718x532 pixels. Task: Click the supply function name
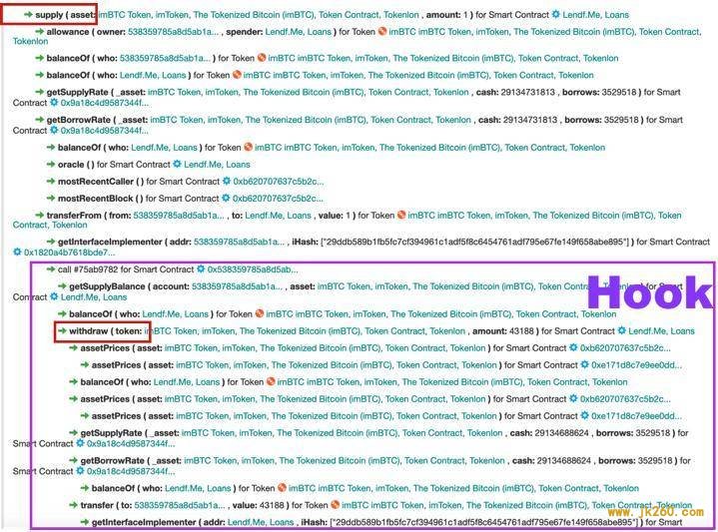coord(49,15)
